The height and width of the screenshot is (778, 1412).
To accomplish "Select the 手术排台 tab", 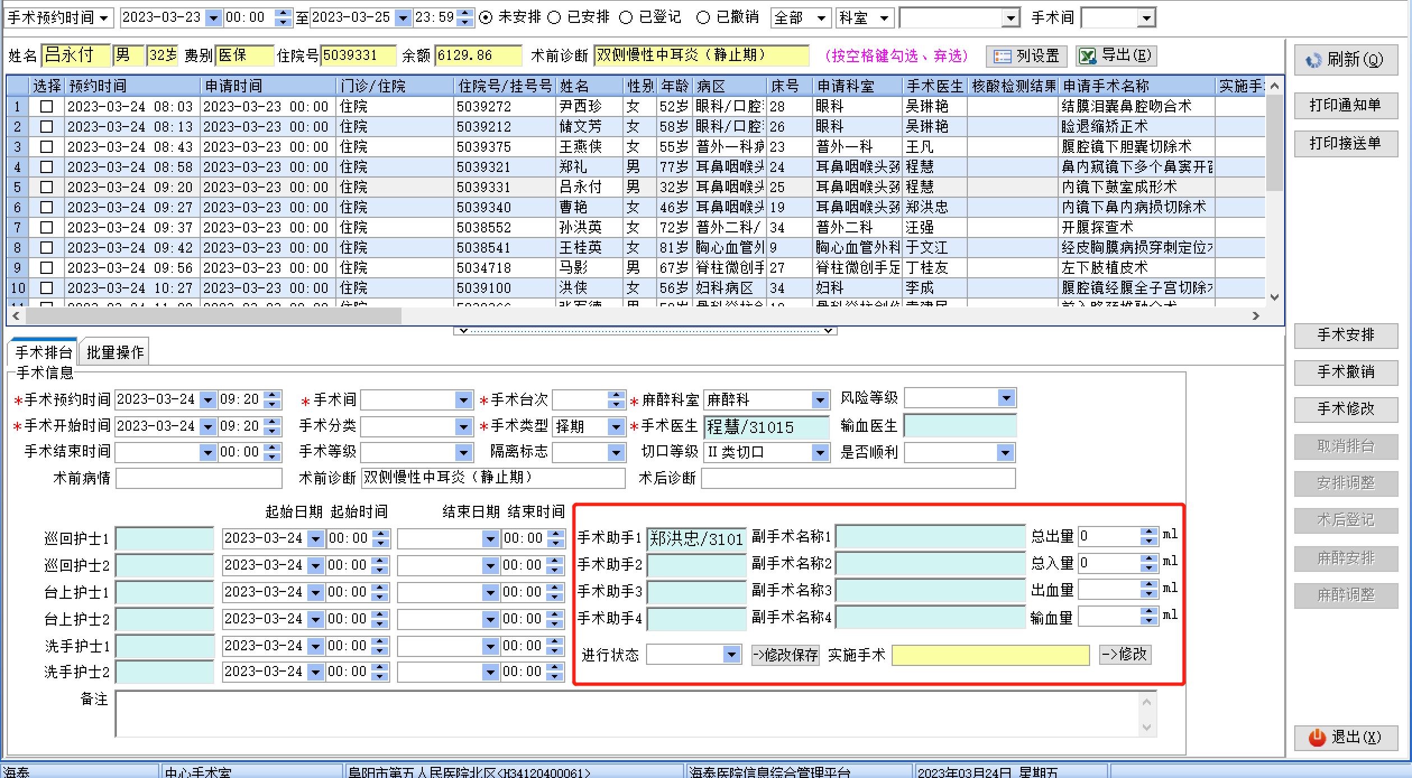I will [x=43, y=352].
